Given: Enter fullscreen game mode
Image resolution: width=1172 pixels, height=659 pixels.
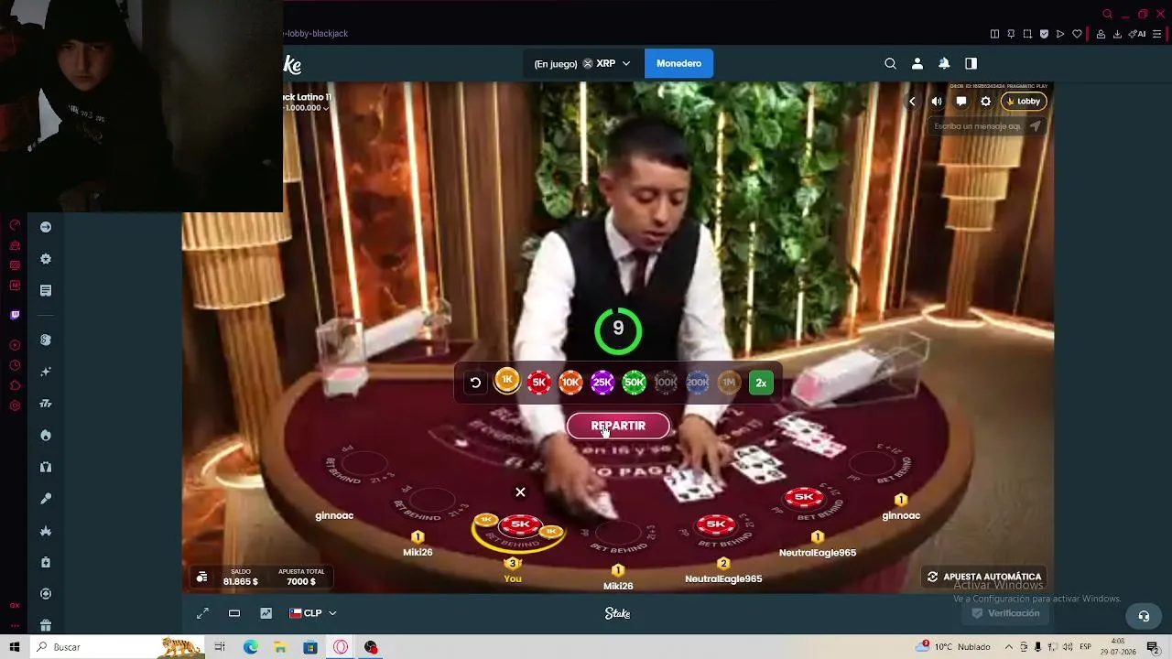Looking at the screenshot, I should (x=202, y=613).
